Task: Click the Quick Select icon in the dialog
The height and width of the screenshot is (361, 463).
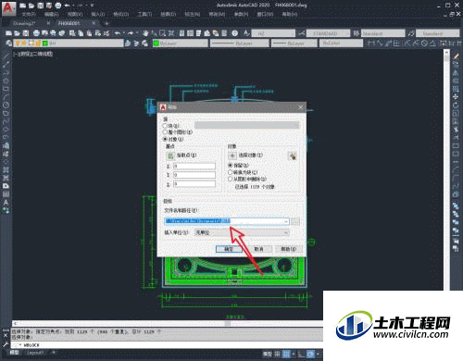Action: (292, 156)
